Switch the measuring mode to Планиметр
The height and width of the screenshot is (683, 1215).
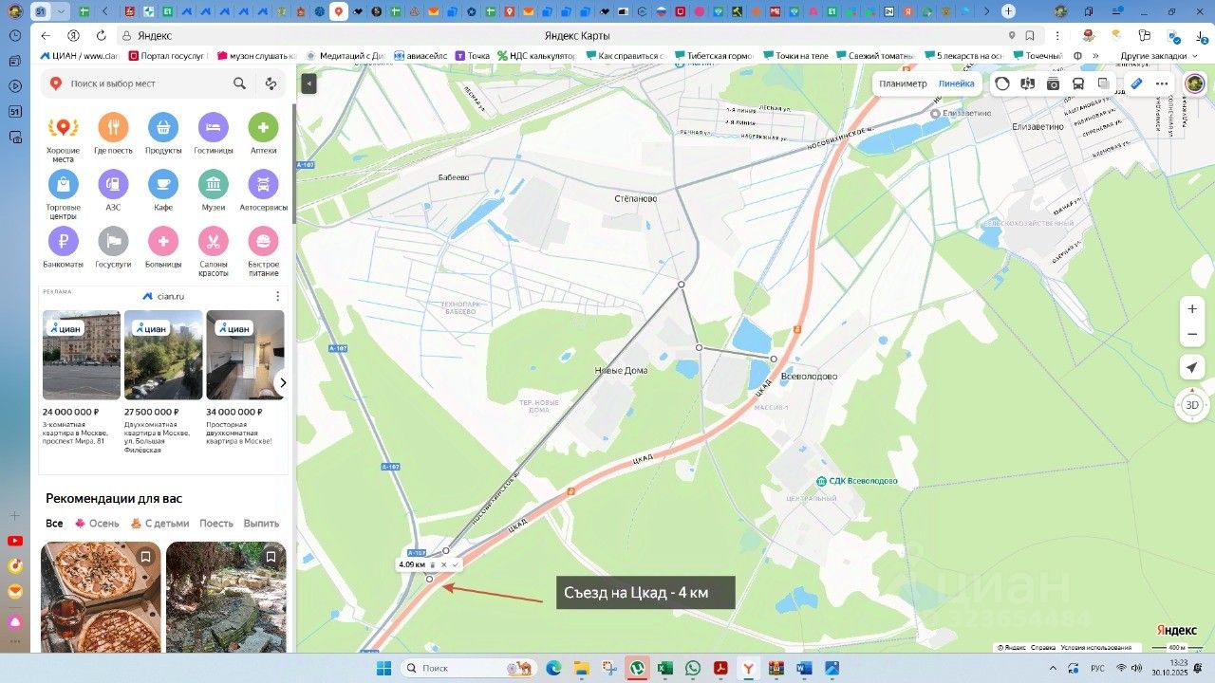pyautogui.click(x=902, y=83)
